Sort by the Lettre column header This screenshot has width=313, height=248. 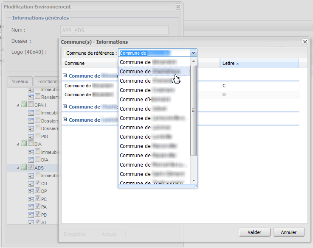point(259,63)
